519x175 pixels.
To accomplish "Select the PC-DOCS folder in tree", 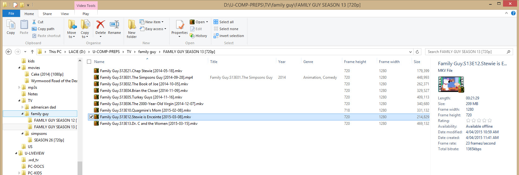I will point(33,166).
